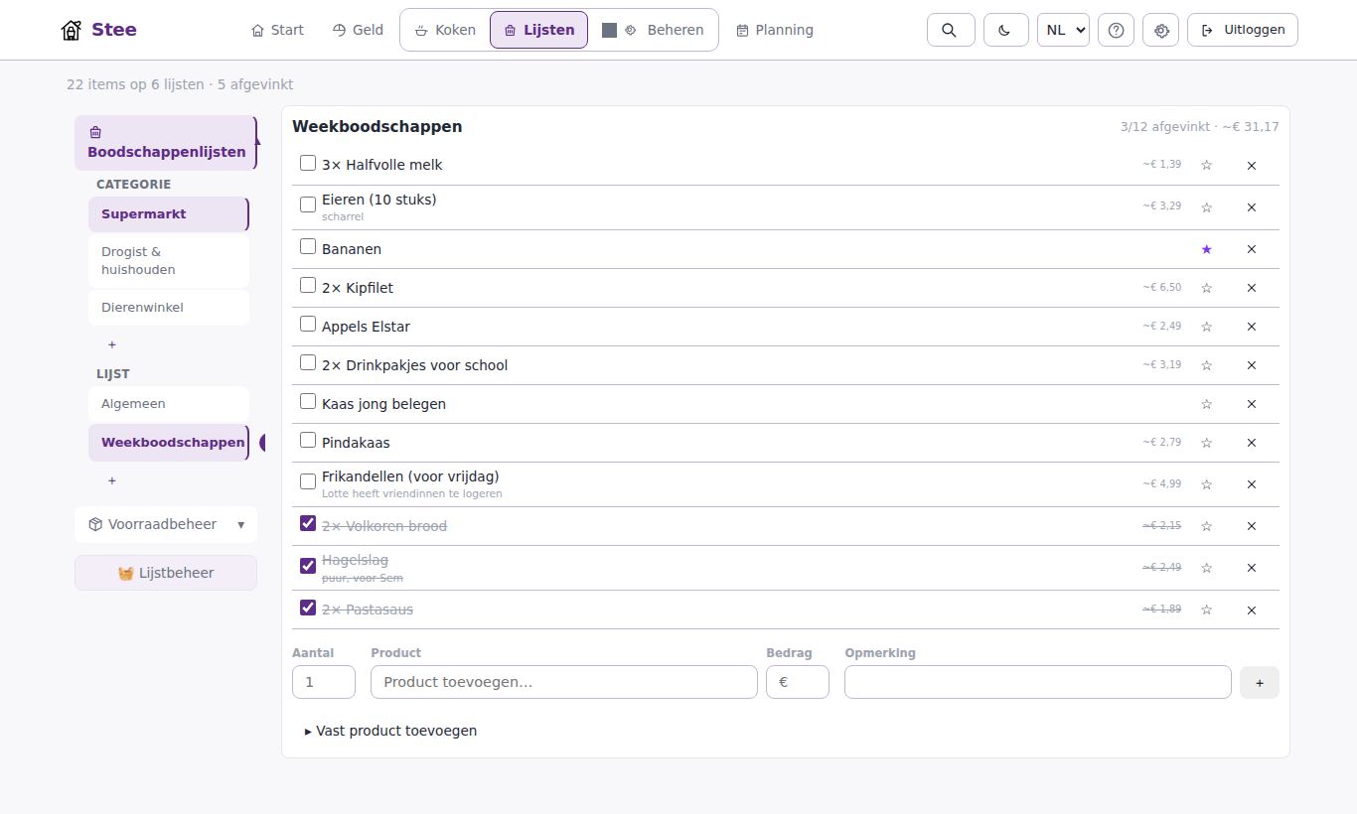Tick the Appels Elstar checkbox

pyautogui.click(x=308, y=324)
